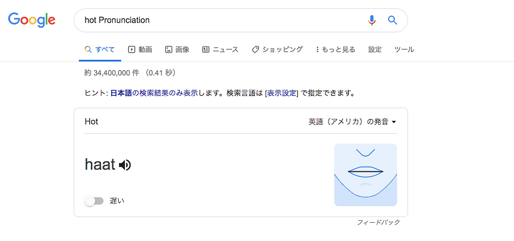The height and width of the screenshot is (241, 514).
Task: Click the Google logo
Action: tap(31, 20)
